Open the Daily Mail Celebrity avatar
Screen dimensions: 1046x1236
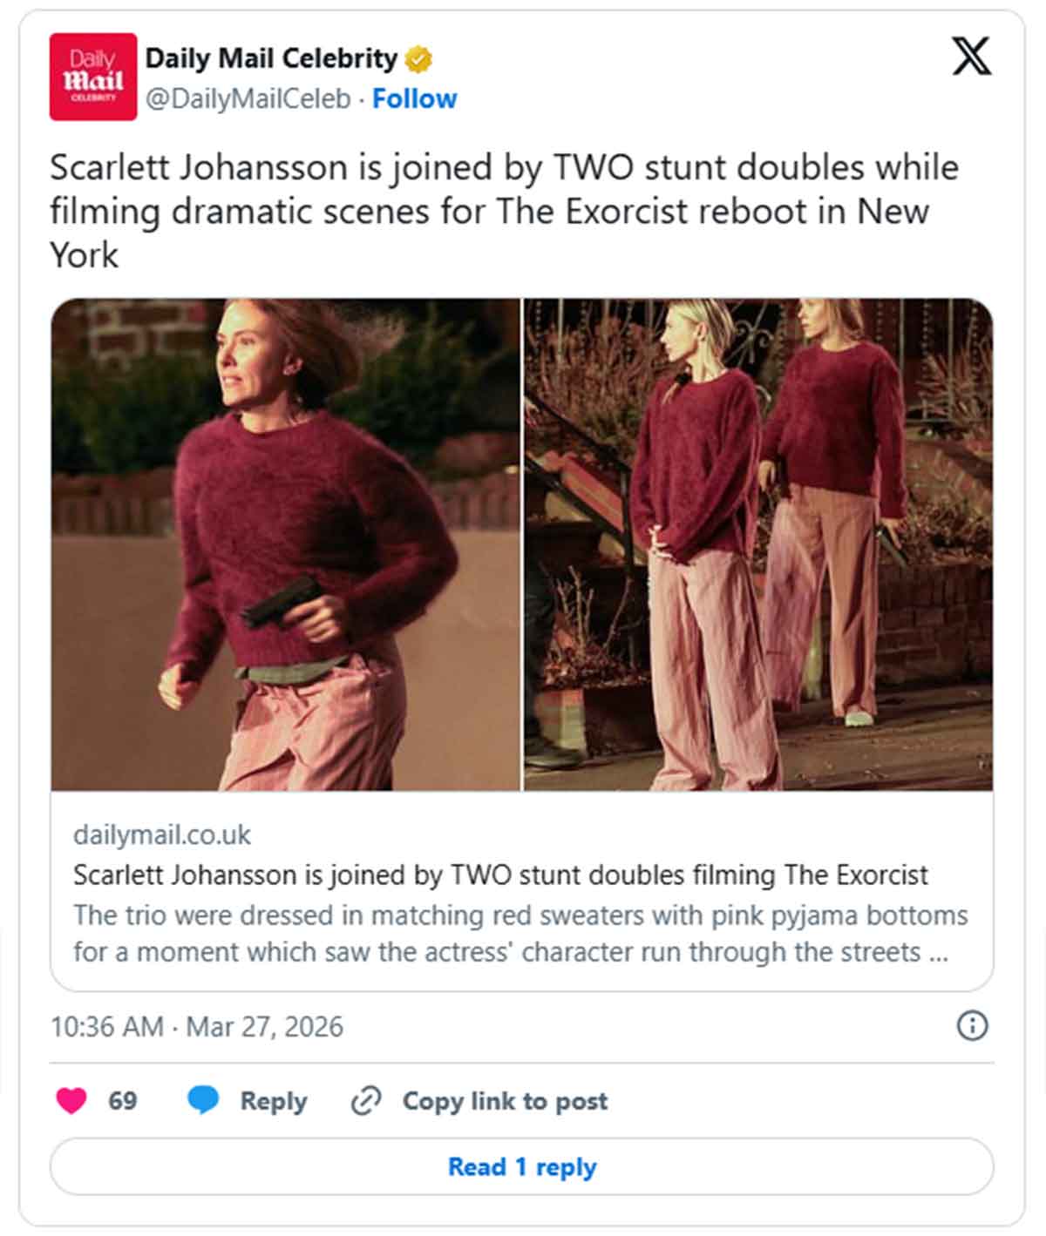pyautogui.click(x=93, y=77)
